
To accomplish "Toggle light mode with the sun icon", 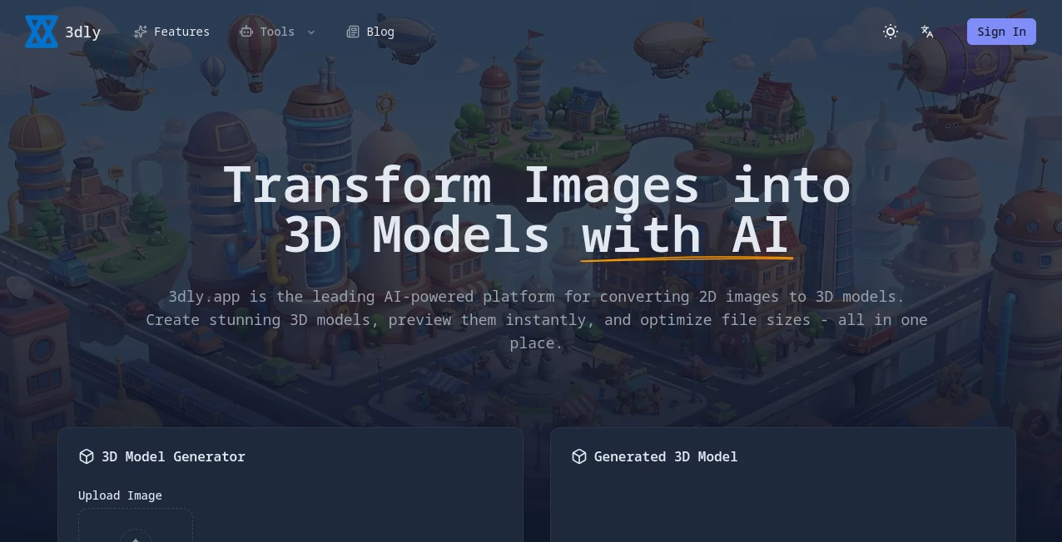I will coord(891,32).
